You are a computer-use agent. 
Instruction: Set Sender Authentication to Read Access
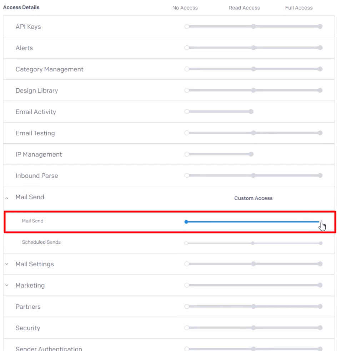[253, 348]
